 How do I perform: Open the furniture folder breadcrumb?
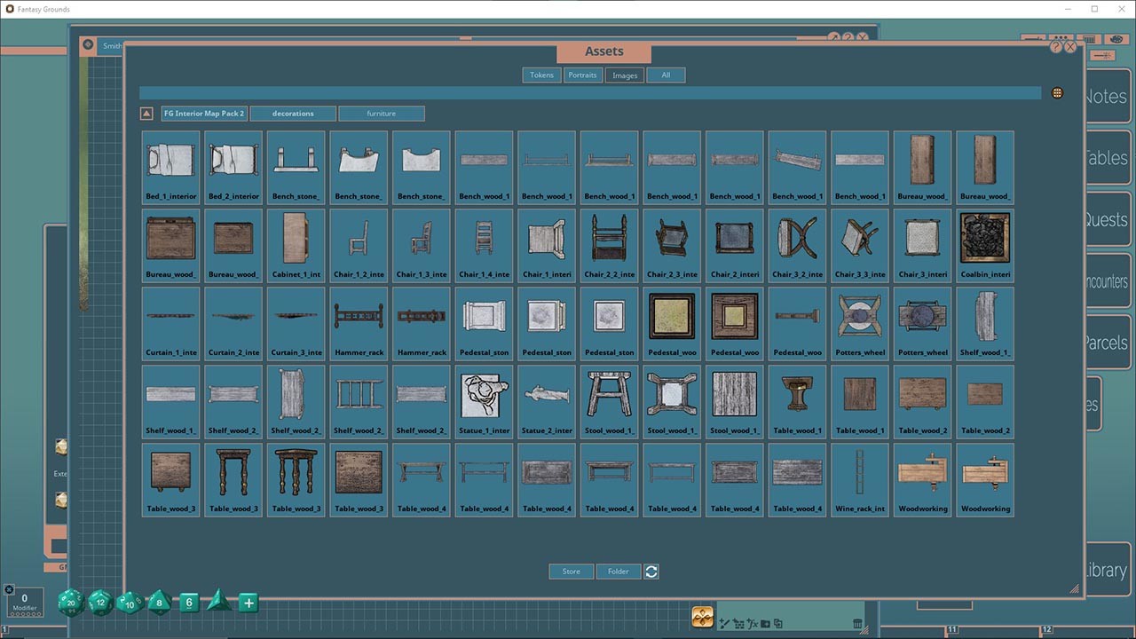click(x=382, y=113)
